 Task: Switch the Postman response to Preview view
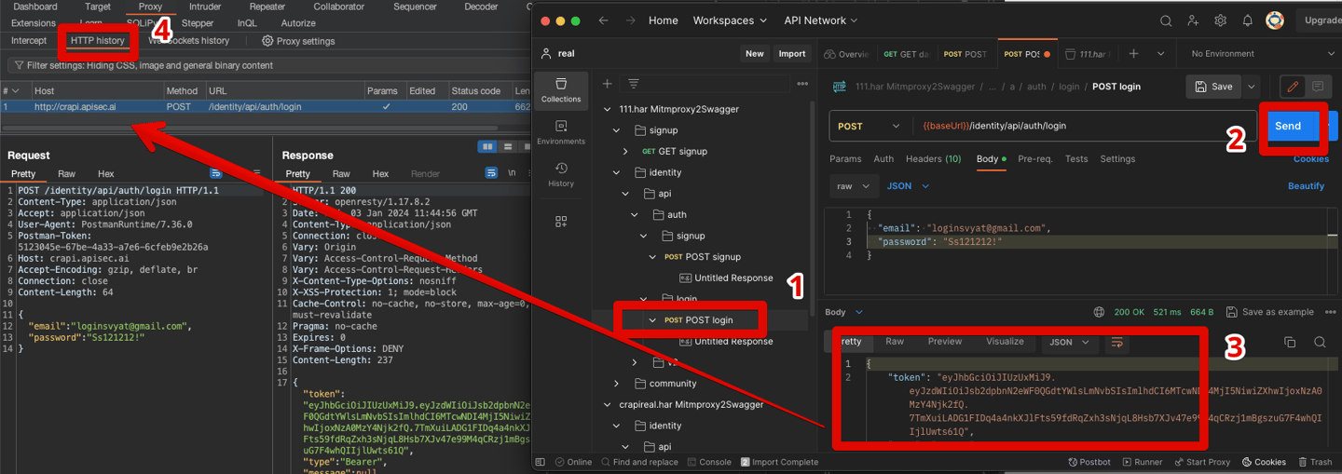tap(944, 342)
